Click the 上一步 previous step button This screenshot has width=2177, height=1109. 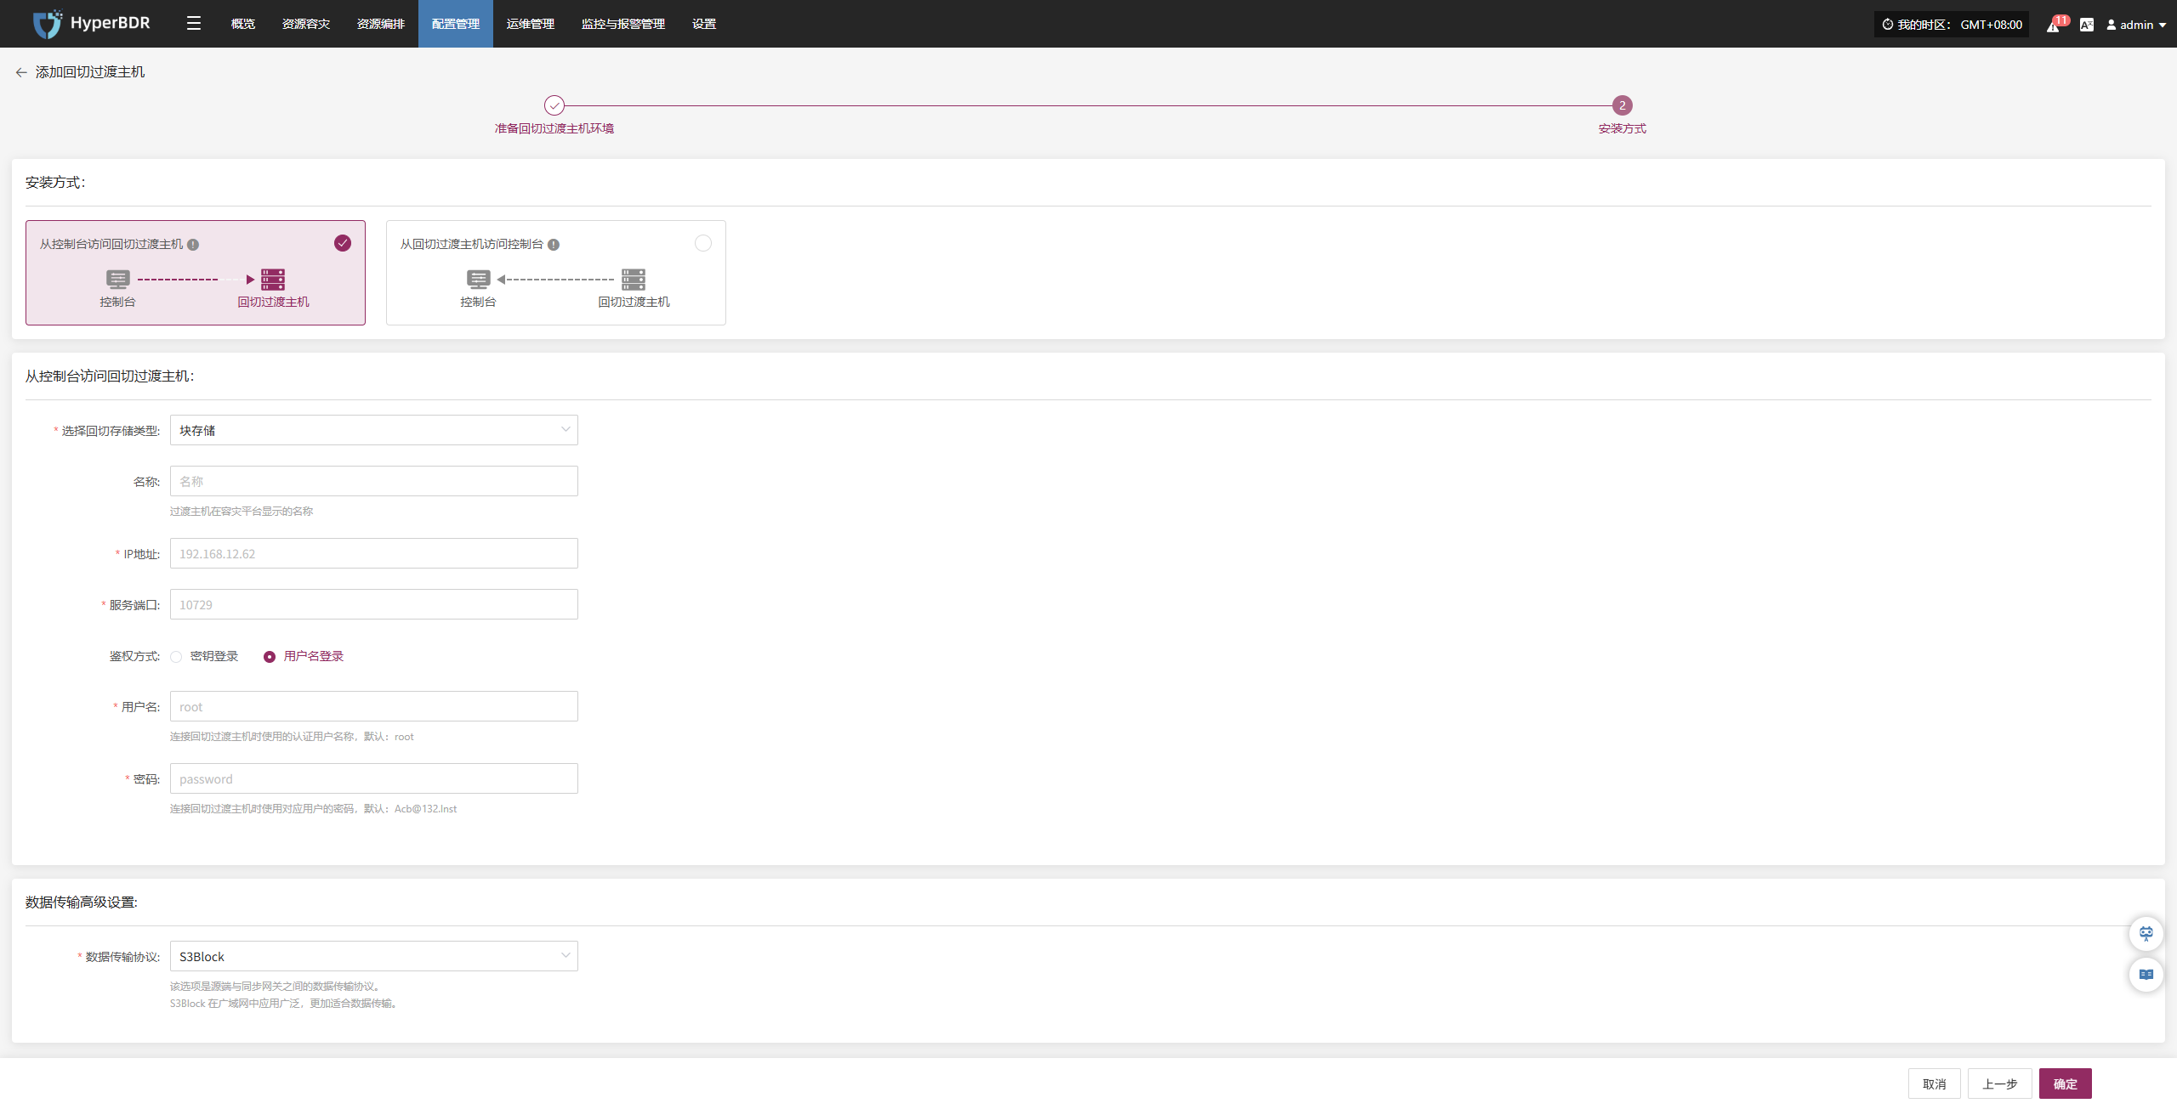coord(1999,1084)
